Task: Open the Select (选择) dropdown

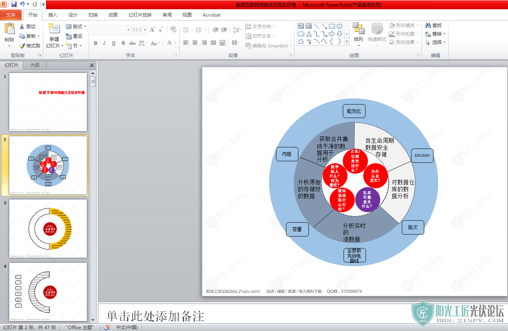Action: [435, 42]
